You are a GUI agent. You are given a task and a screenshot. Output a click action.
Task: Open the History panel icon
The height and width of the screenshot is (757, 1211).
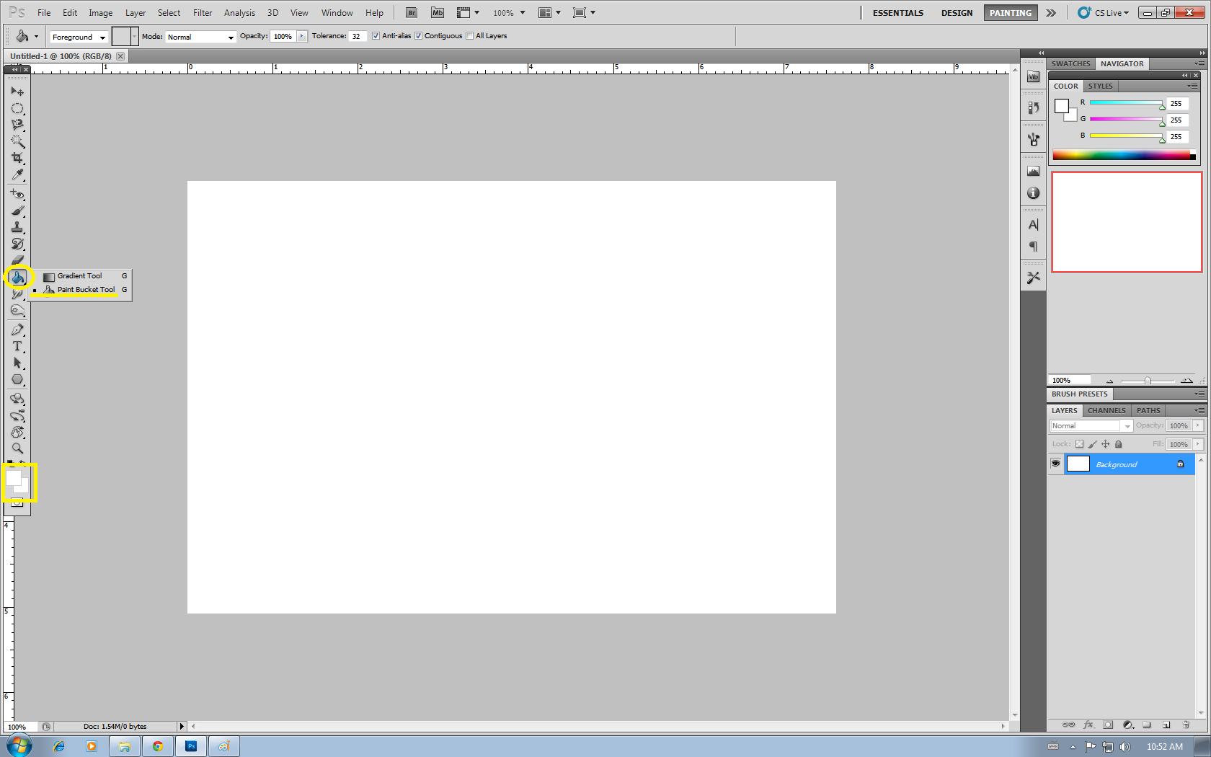1033,107
